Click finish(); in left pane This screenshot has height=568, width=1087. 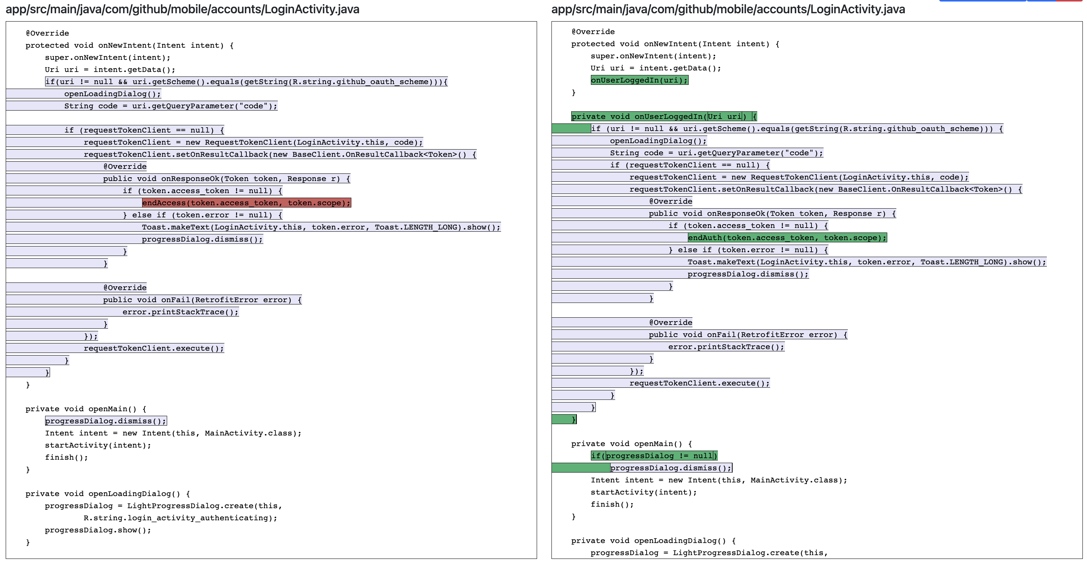(67, 457)
